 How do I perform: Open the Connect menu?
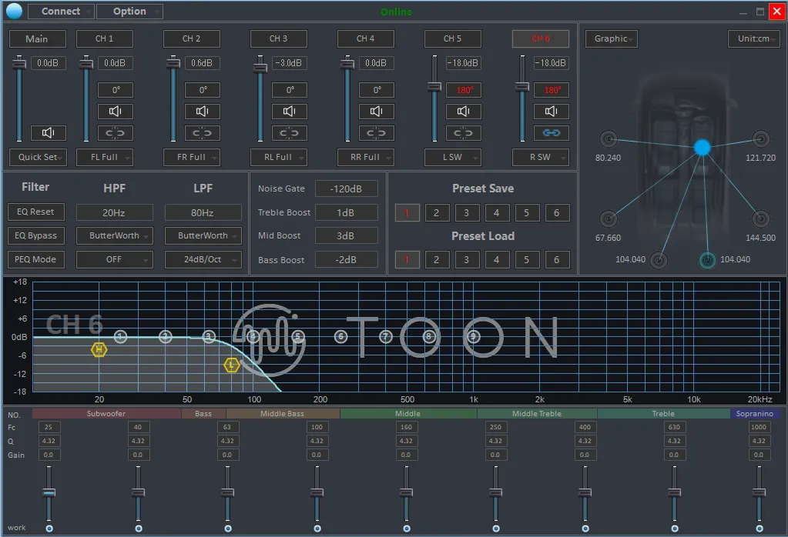[61, 12]
